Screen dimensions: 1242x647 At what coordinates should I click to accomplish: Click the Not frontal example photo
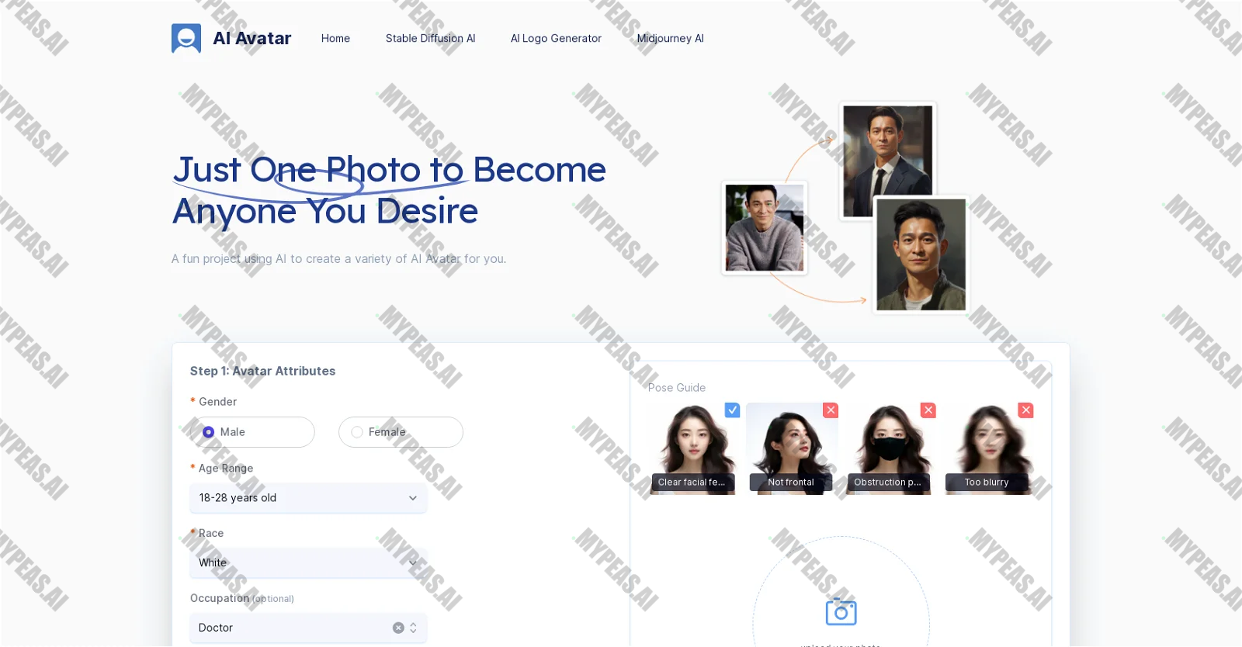792,448
